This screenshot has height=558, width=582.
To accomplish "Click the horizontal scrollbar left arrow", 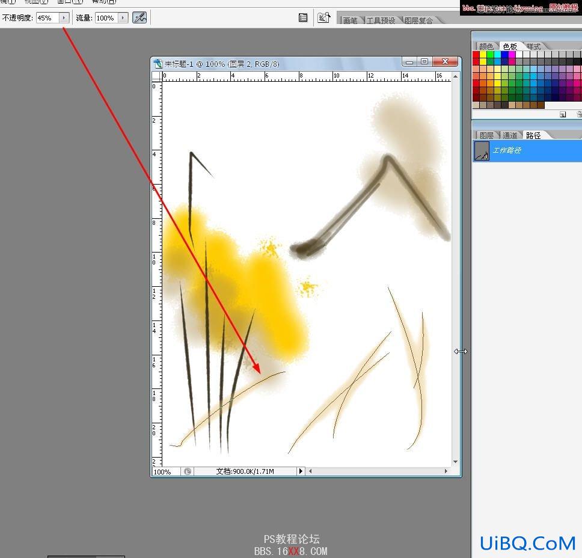I will click(310, 471).
